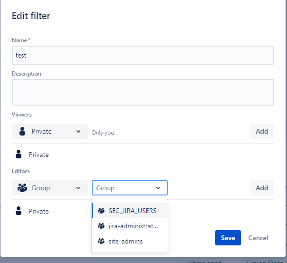This screenshot has height=263, width=287.
Task: Choose jira-administrators group option
Action: coord(133,226)
